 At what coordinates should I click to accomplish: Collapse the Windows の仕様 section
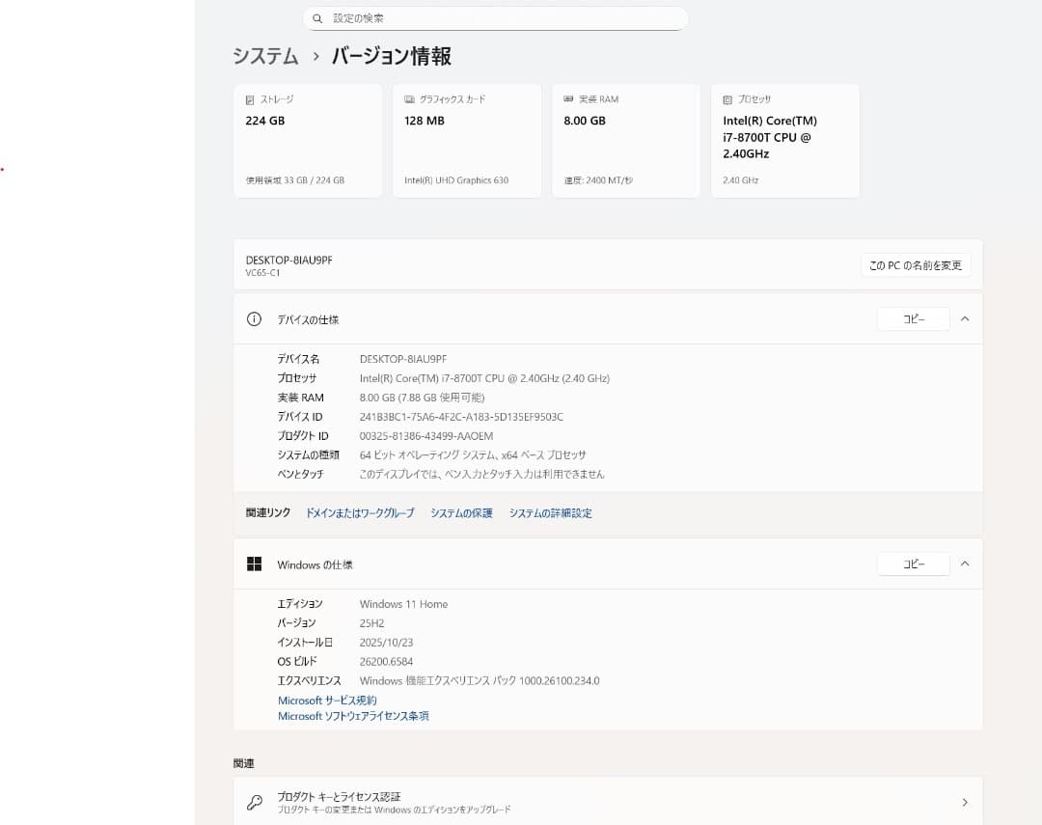(x=965, y=564)
